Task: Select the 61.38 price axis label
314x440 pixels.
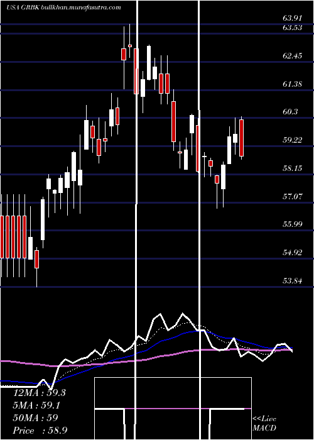Action: tap(292, 84)
